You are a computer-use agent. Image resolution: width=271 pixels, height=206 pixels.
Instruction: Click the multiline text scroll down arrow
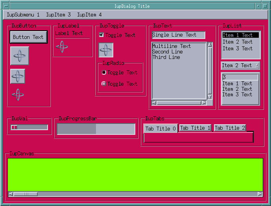210,97
